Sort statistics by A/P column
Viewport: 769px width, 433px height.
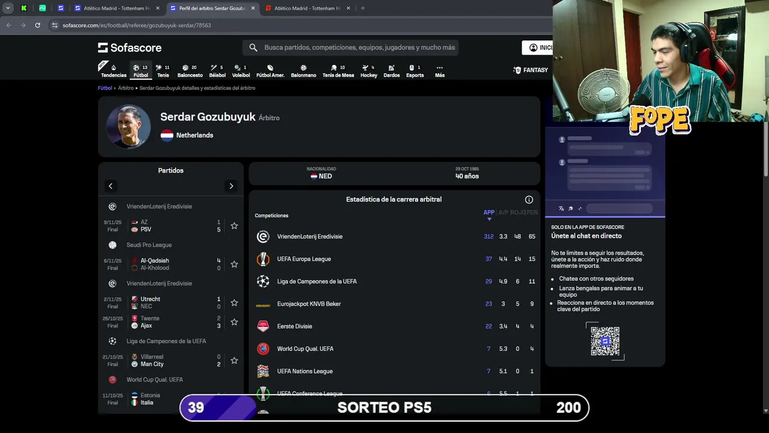click(x=503, y=213)
